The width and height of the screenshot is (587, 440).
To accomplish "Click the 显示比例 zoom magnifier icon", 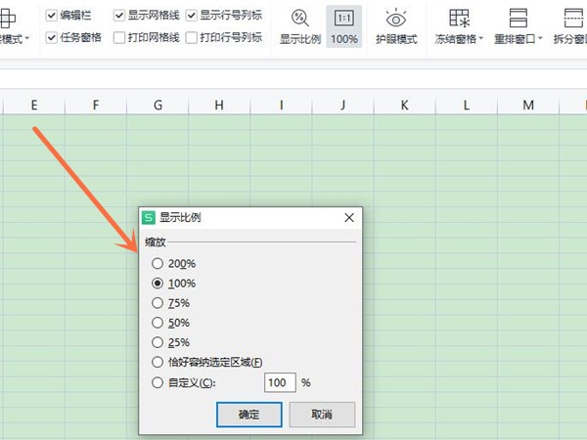I will [x=300, y=18].
